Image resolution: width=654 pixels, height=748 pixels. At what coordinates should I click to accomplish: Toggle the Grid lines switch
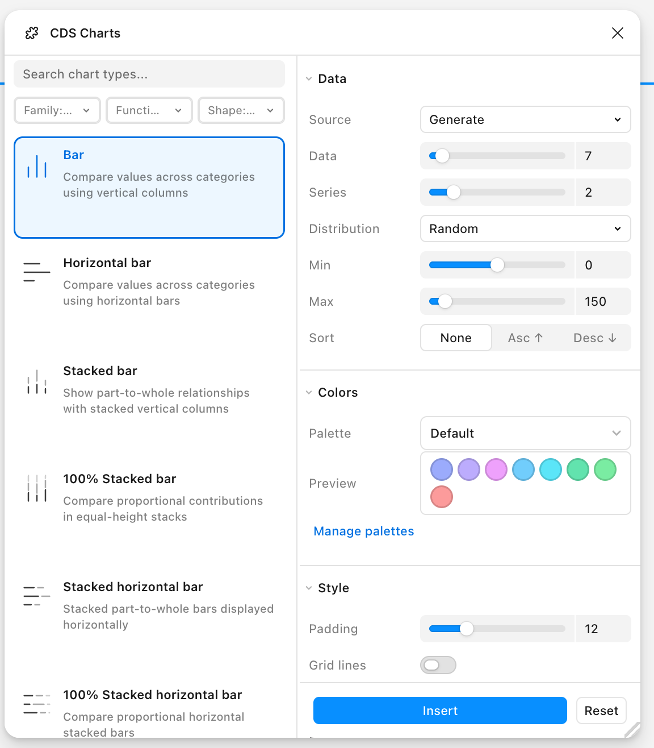pos(438,665)
